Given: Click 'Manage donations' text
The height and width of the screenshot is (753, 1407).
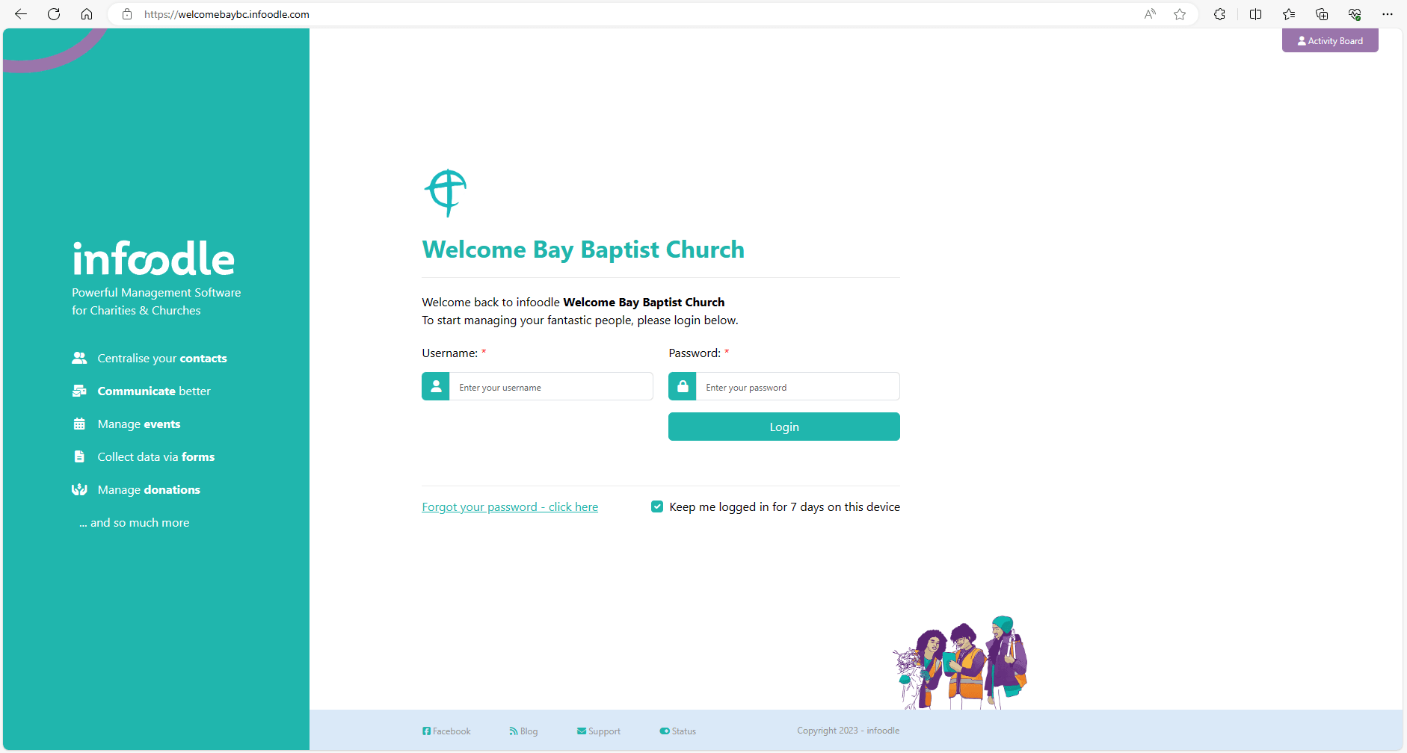Looking at the screenshot, I should click(149, 490).
